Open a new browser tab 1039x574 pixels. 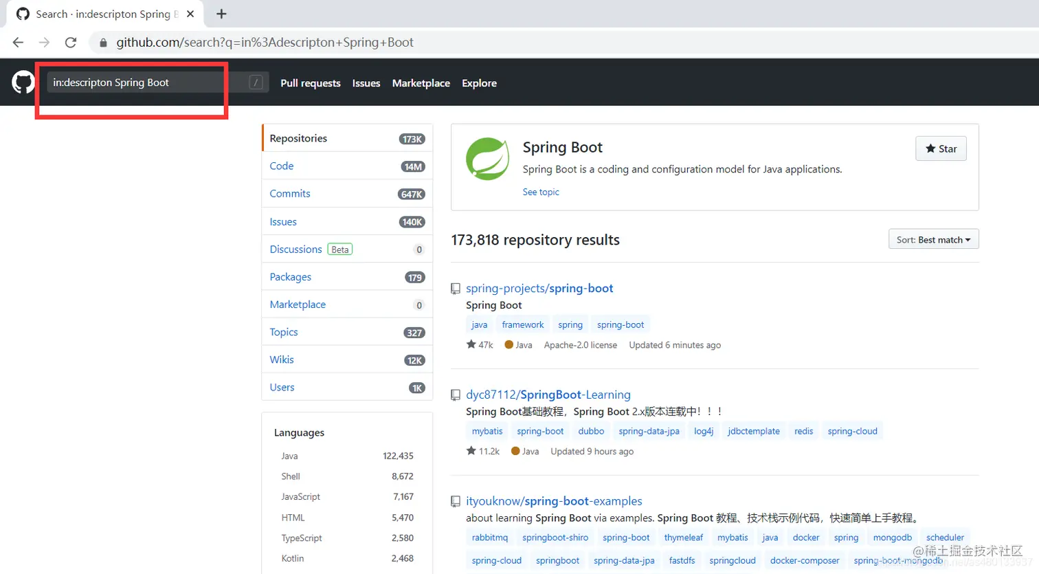pyautogui.click(x=221, y=14)
